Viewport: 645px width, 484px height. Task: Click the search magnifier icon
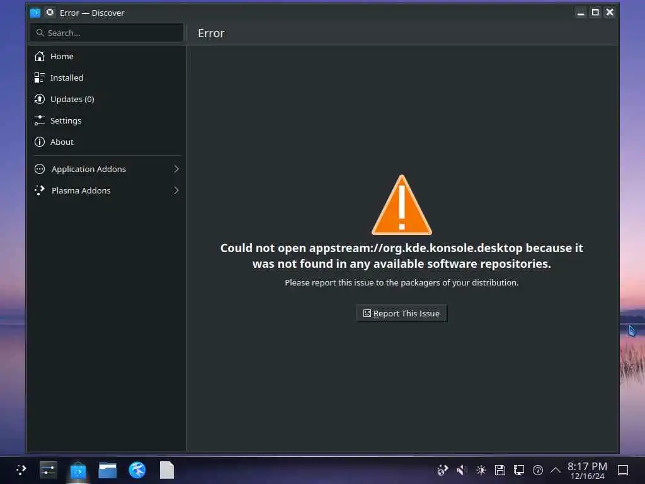pos(40,33)
